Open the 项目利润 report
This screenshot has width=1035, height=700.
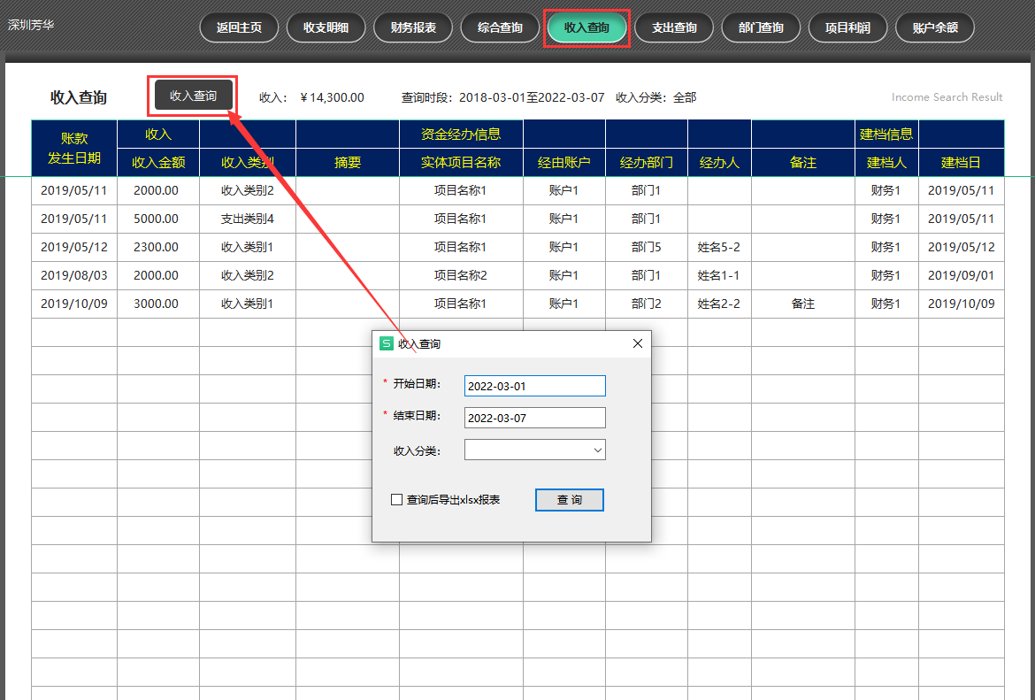tap(847, 27)
